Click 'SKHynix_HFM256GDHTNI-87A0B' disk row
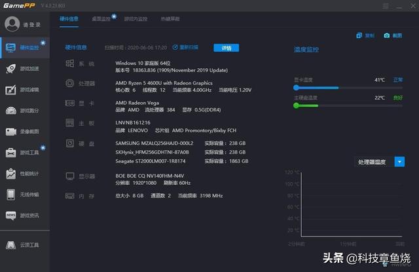 (x=152, y=152)
